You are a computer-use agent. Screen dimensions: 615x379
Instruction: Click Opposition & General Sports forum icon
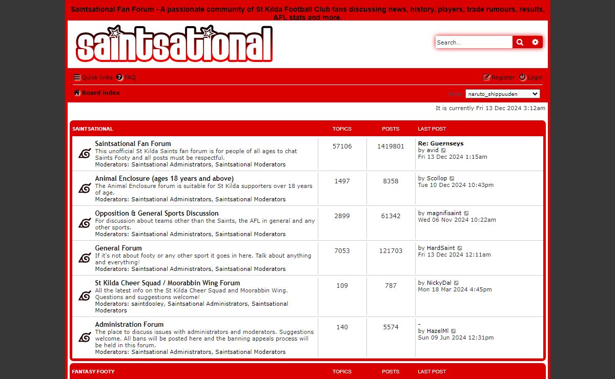click(x=85, y=223)
